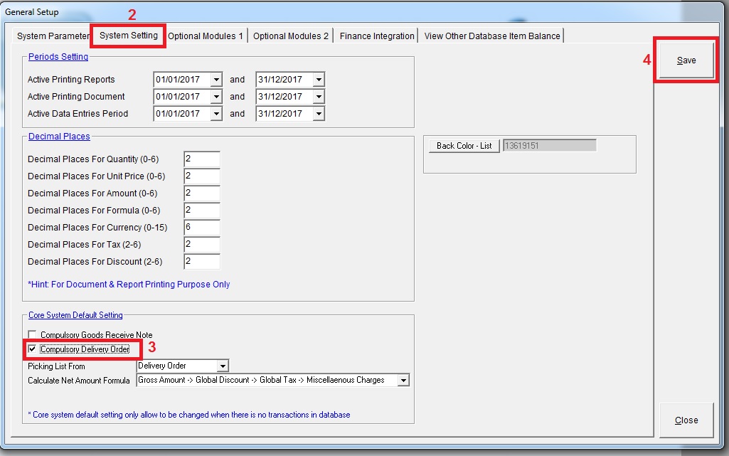Select the Finance Integration tab
729x456 pixels.
tap(377, 36)
